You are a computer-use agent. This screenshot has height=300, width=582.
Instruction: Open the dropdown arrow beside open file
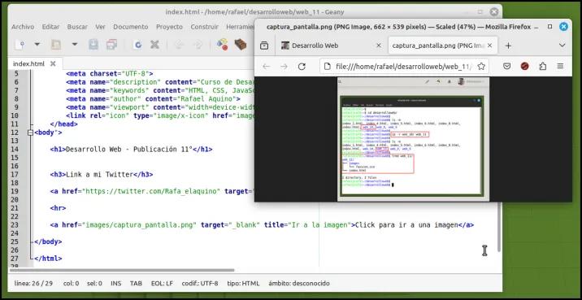pos(75,45)
